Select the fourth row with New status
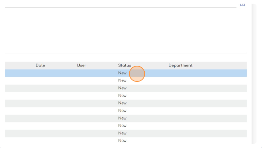The height and width of the screenshot is (148, 262). [x=122, y=96]
